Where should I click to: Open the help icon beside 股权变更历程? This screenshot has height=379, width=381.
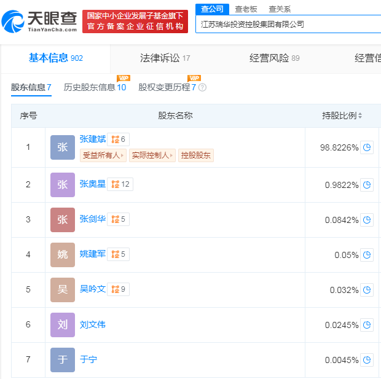[x=202, y=88]
